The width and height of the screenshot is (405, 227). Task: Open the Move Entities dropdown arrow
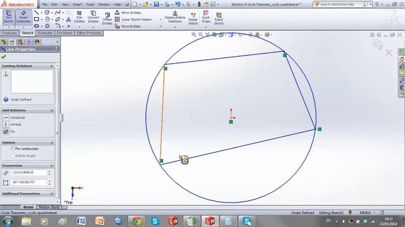pos(160,26)
